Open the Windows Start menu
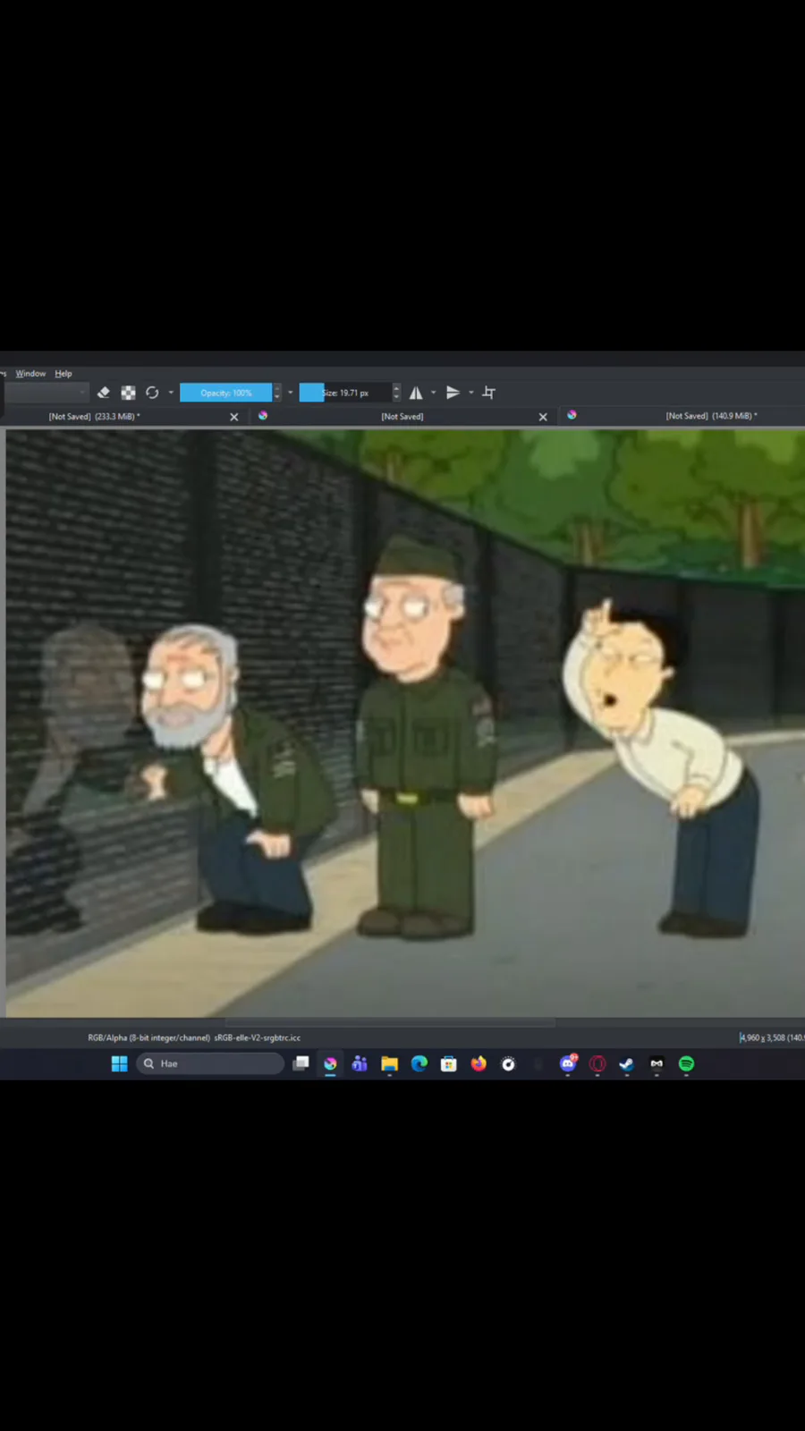Viewport: 805px width, 1431px height. pos(119,1063)
